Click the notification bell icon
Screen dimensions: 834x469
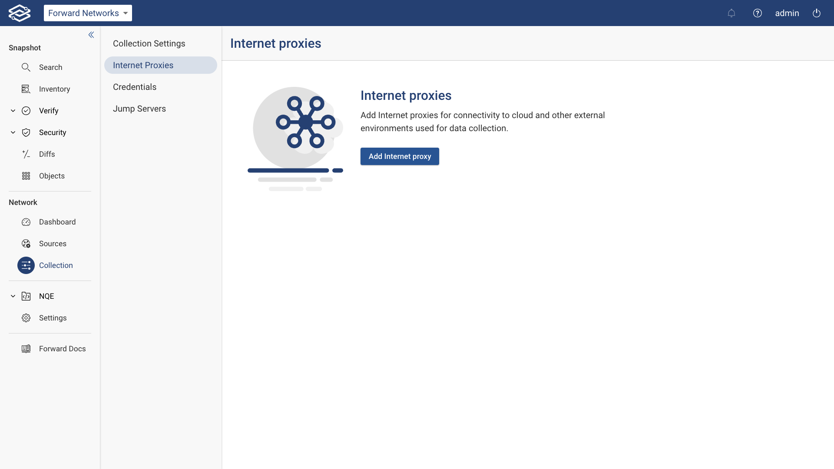pyautogui.click(x=731, y=13)
